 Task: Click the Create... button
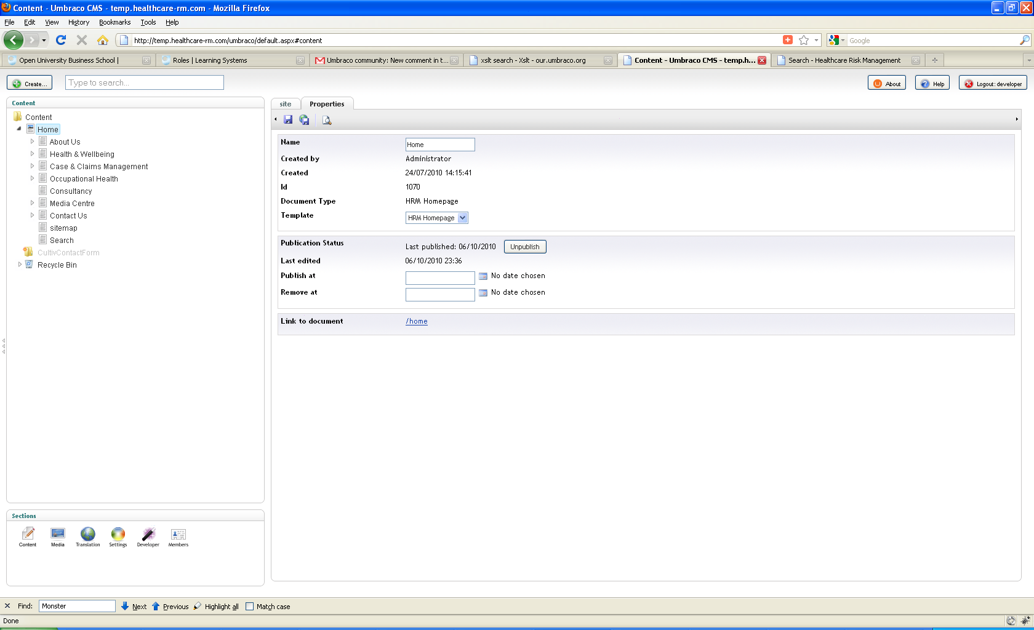[x=30, y=83]
